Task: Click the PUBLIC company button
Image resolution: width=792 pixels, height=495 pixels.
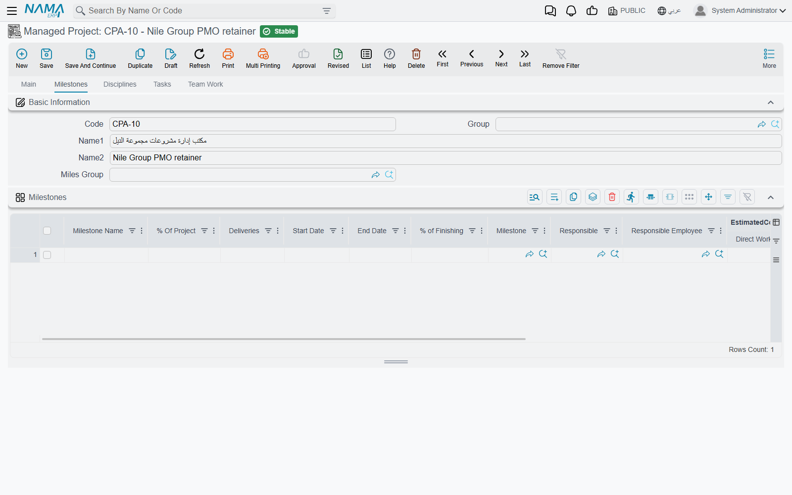Action: click(x=627, y=10)
